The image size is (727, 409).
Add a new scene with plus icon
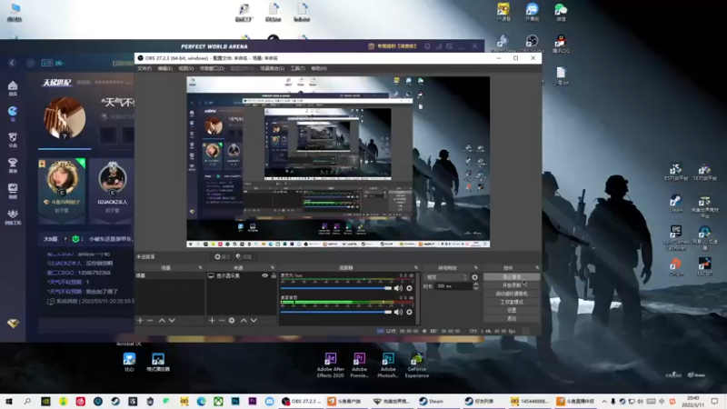(x=140, y=321)
